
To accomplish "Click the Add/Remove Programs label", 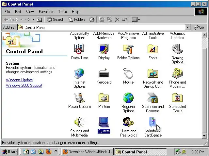I will point(128,35).
